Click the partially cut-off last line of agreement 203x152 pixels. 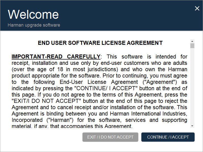72,126
